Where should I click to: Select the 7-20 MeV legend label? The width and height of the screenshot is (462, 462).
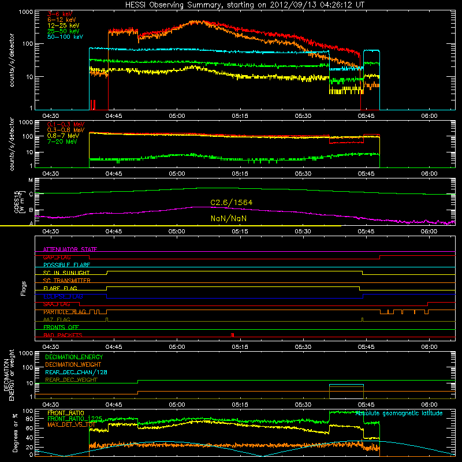(x=62, y=141)
